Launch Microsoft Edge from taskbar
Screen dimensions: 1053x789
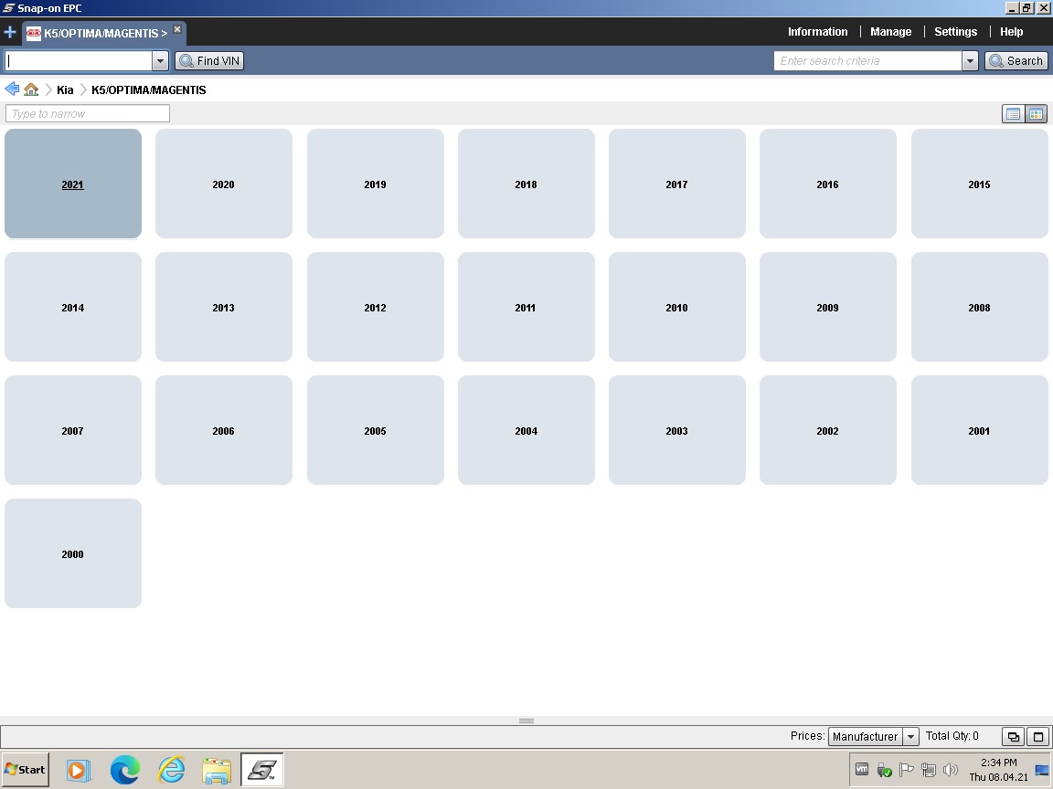125,770
